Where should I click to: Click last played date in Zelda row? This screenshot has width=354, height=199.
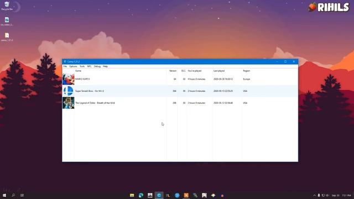pyautogui.click(x=223, y=103)
